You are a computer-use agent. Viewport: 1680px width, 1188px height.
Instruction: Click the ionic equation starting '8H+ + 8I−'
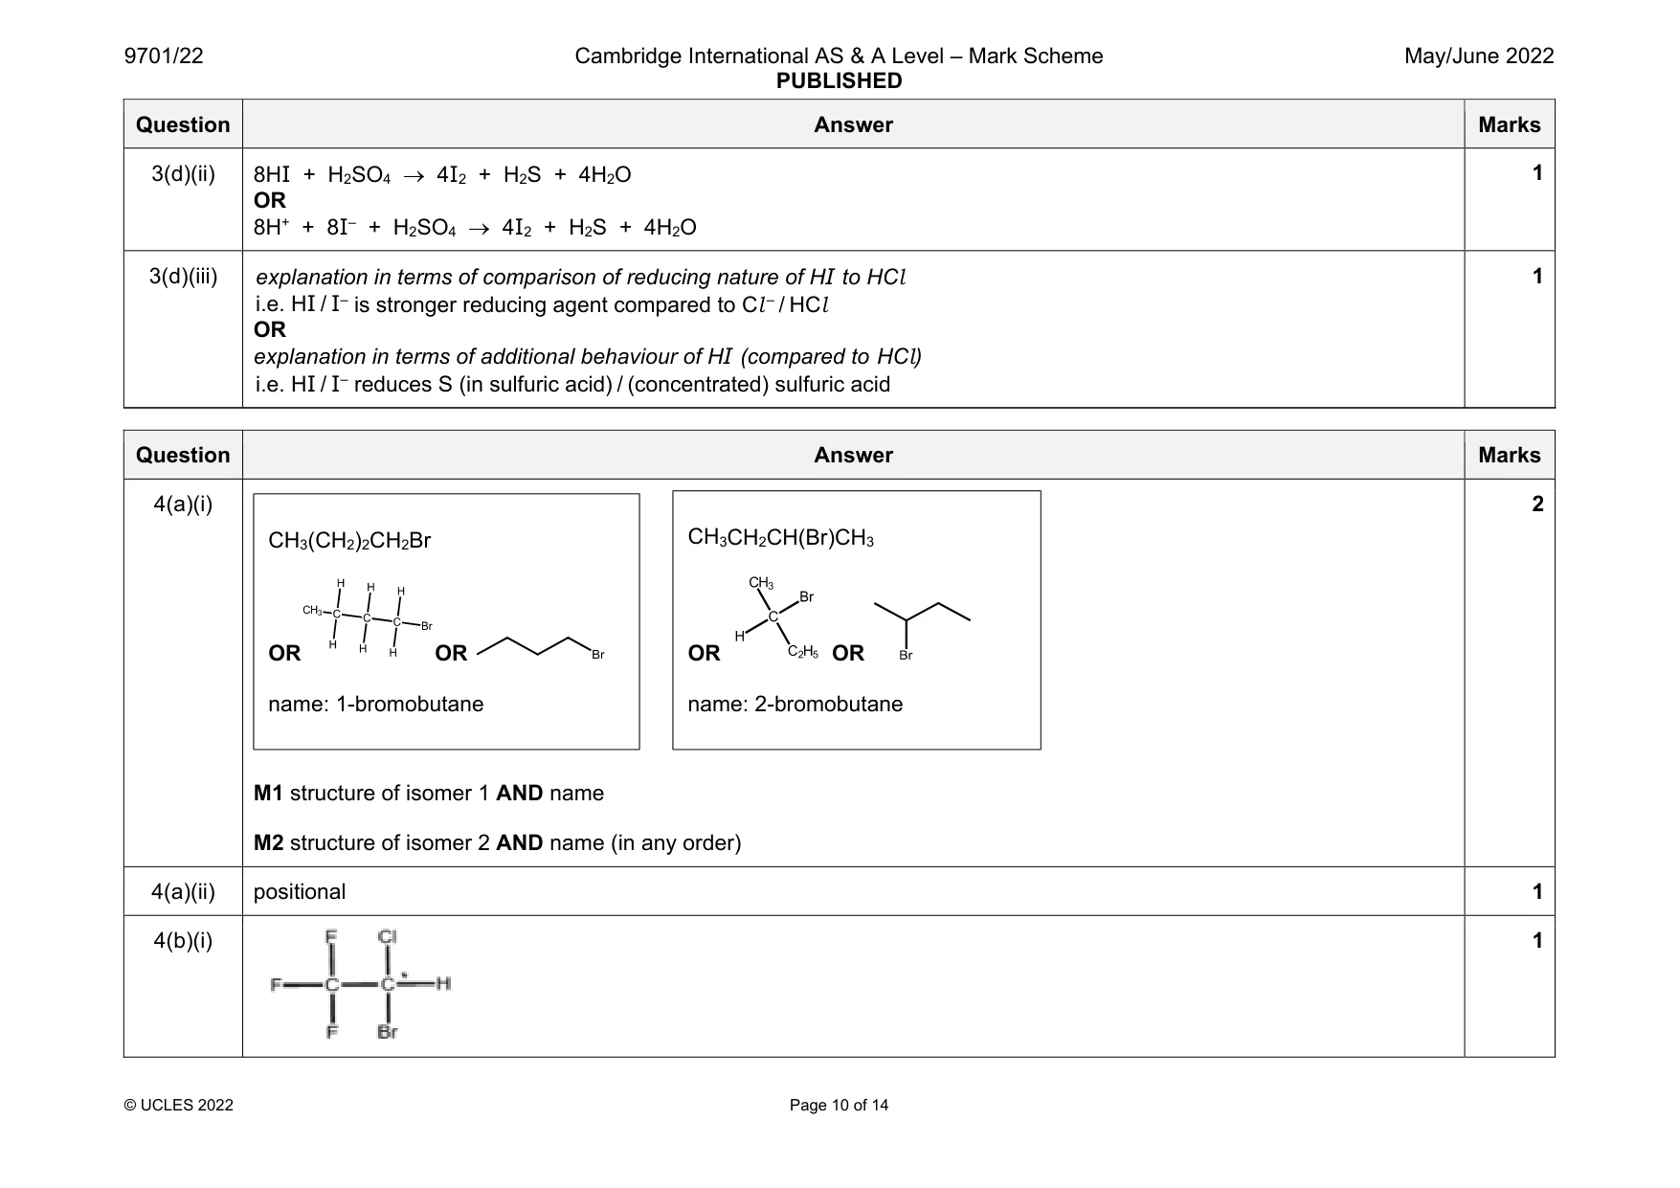(x=475, y=227)
